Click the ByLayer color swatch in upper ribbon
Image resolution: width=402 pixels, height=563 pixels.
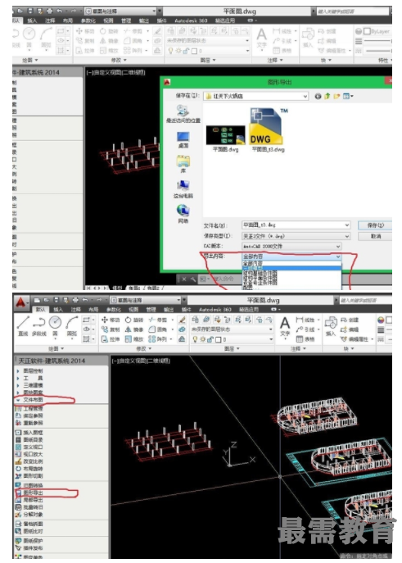click(x=368, y=31)
